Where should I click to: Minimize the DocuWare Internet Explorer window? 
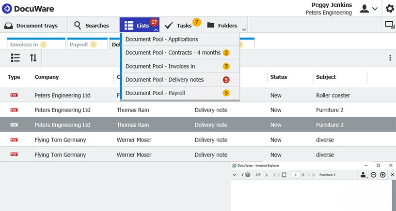pyautogui.click(x=366, y=166)
